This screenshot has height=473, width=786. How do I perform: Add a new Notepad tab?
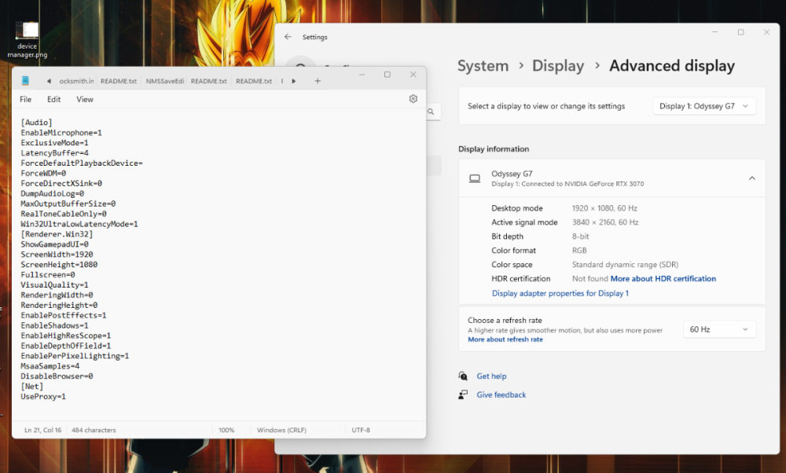[x=318, y=81]
